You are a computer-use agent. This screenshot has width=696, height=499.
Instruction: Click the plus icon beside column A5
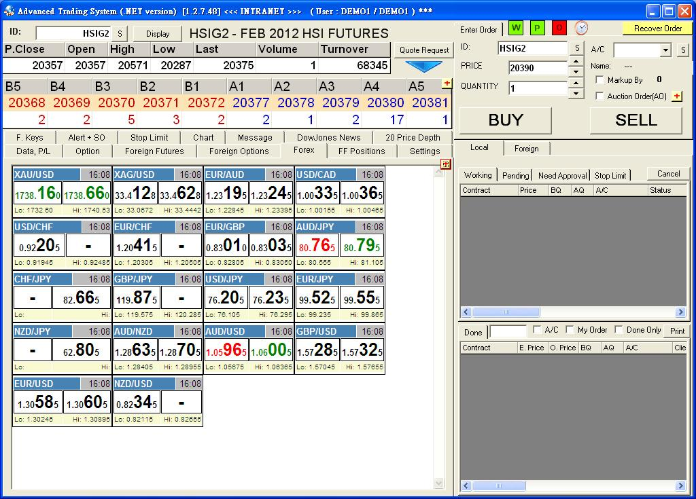point(447,84)
